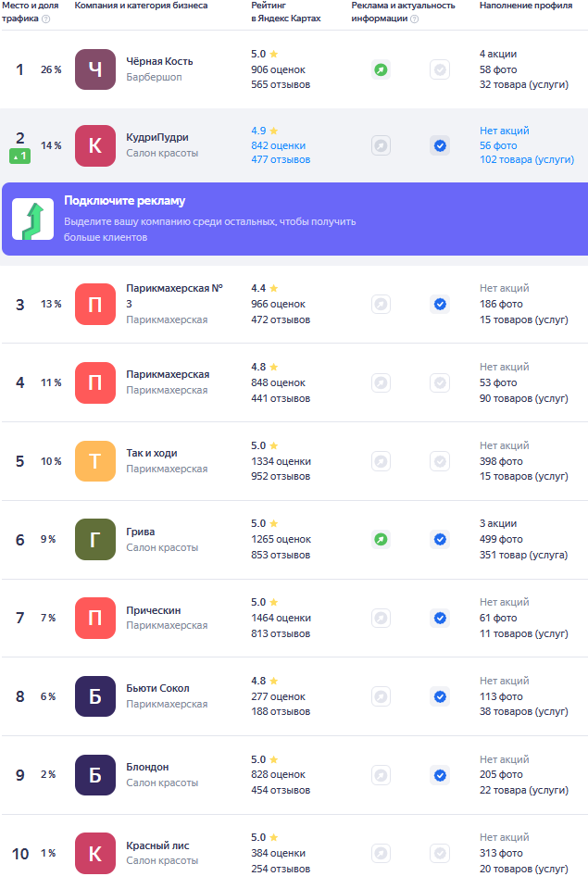
Task: Click the 3 акции text for Грива
Action: [x=498, y=523]
